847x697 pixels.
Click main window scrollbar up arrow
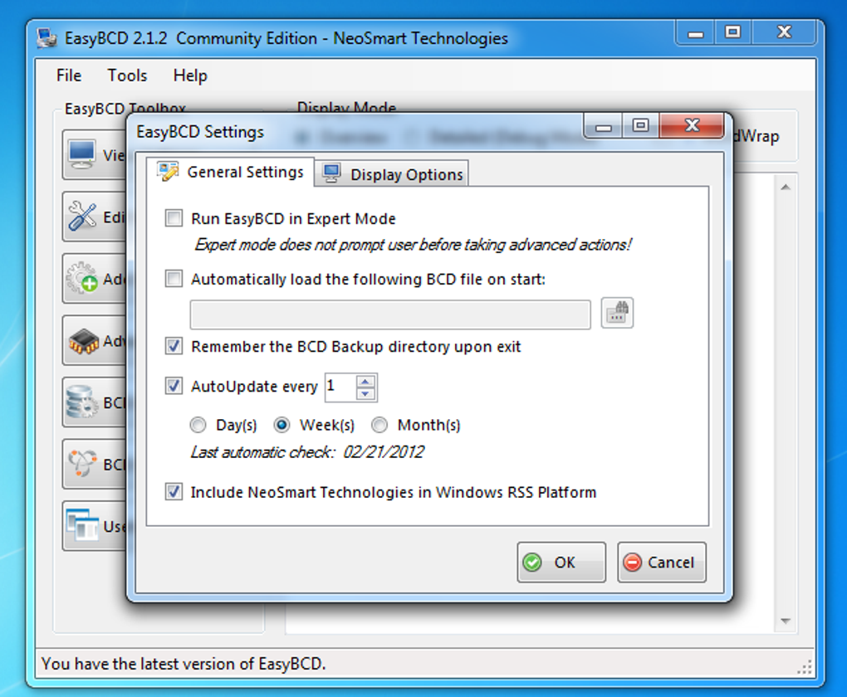coord(786,187)
